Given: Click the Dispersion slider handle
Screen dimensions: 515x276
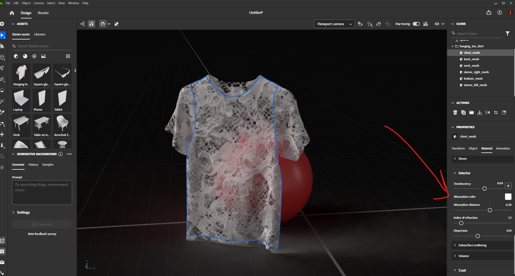Looking at the screenshot, I should pos(477,236).
